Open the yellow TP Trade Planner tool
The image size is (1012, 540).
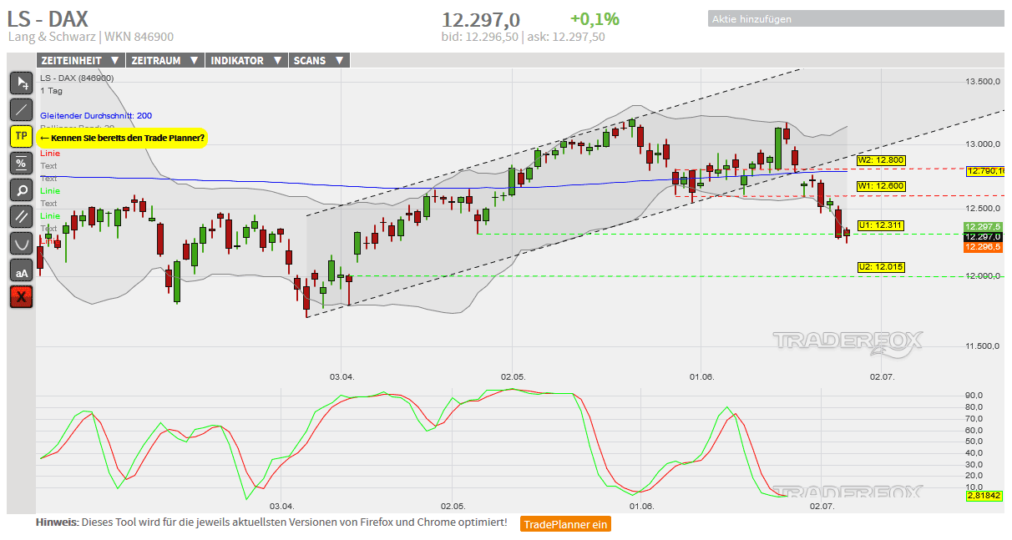(x=22, y=136)
